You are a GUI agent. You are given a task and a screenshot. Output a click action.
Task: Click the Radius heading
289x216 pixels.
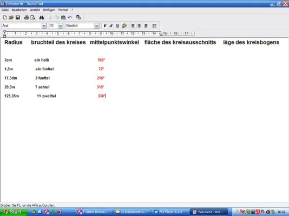click(14, 42)
